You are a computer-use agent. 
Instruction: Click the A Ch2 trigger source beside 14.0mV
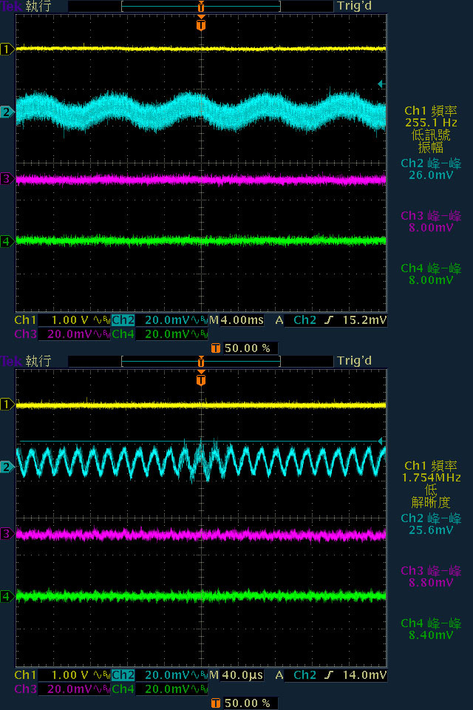pos(296,675)
